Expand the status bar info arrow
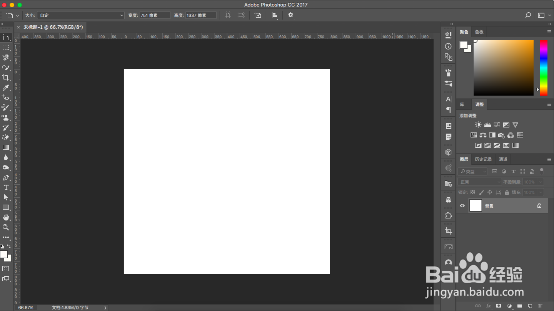Screen dimensions: 554x311 [x=105, y=308]
